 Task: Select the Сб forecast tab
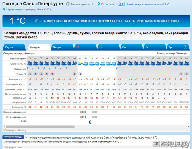tap(85, 47)
